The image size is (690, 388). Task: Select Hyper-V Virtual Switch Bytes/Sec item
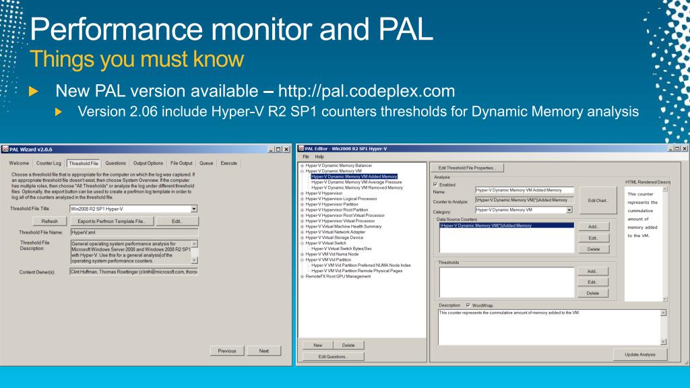342,249
